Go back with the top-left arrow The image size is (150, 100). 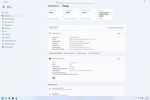coord(2,2)
